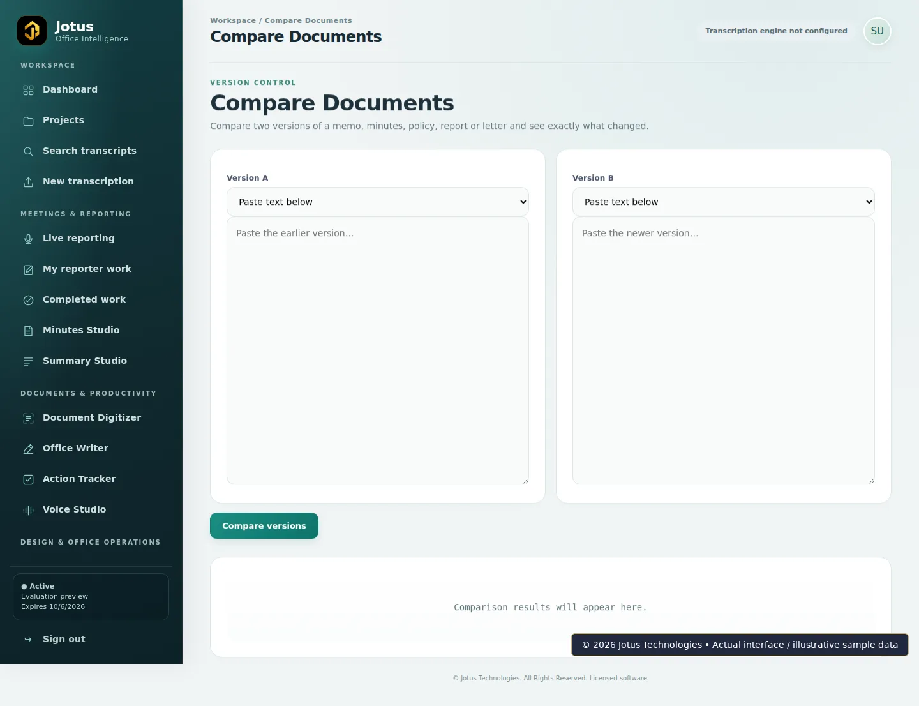Click the 'Jotus Technologies. All Rights Reserved' footer
Image resolution: width=919 pixels, height=706 pixels.
[550, 678]
